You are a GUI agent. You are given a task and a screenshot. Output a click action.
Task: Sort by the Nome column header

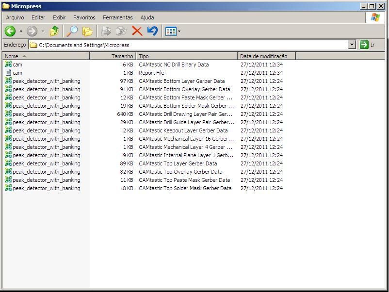[x=46, y=56]
